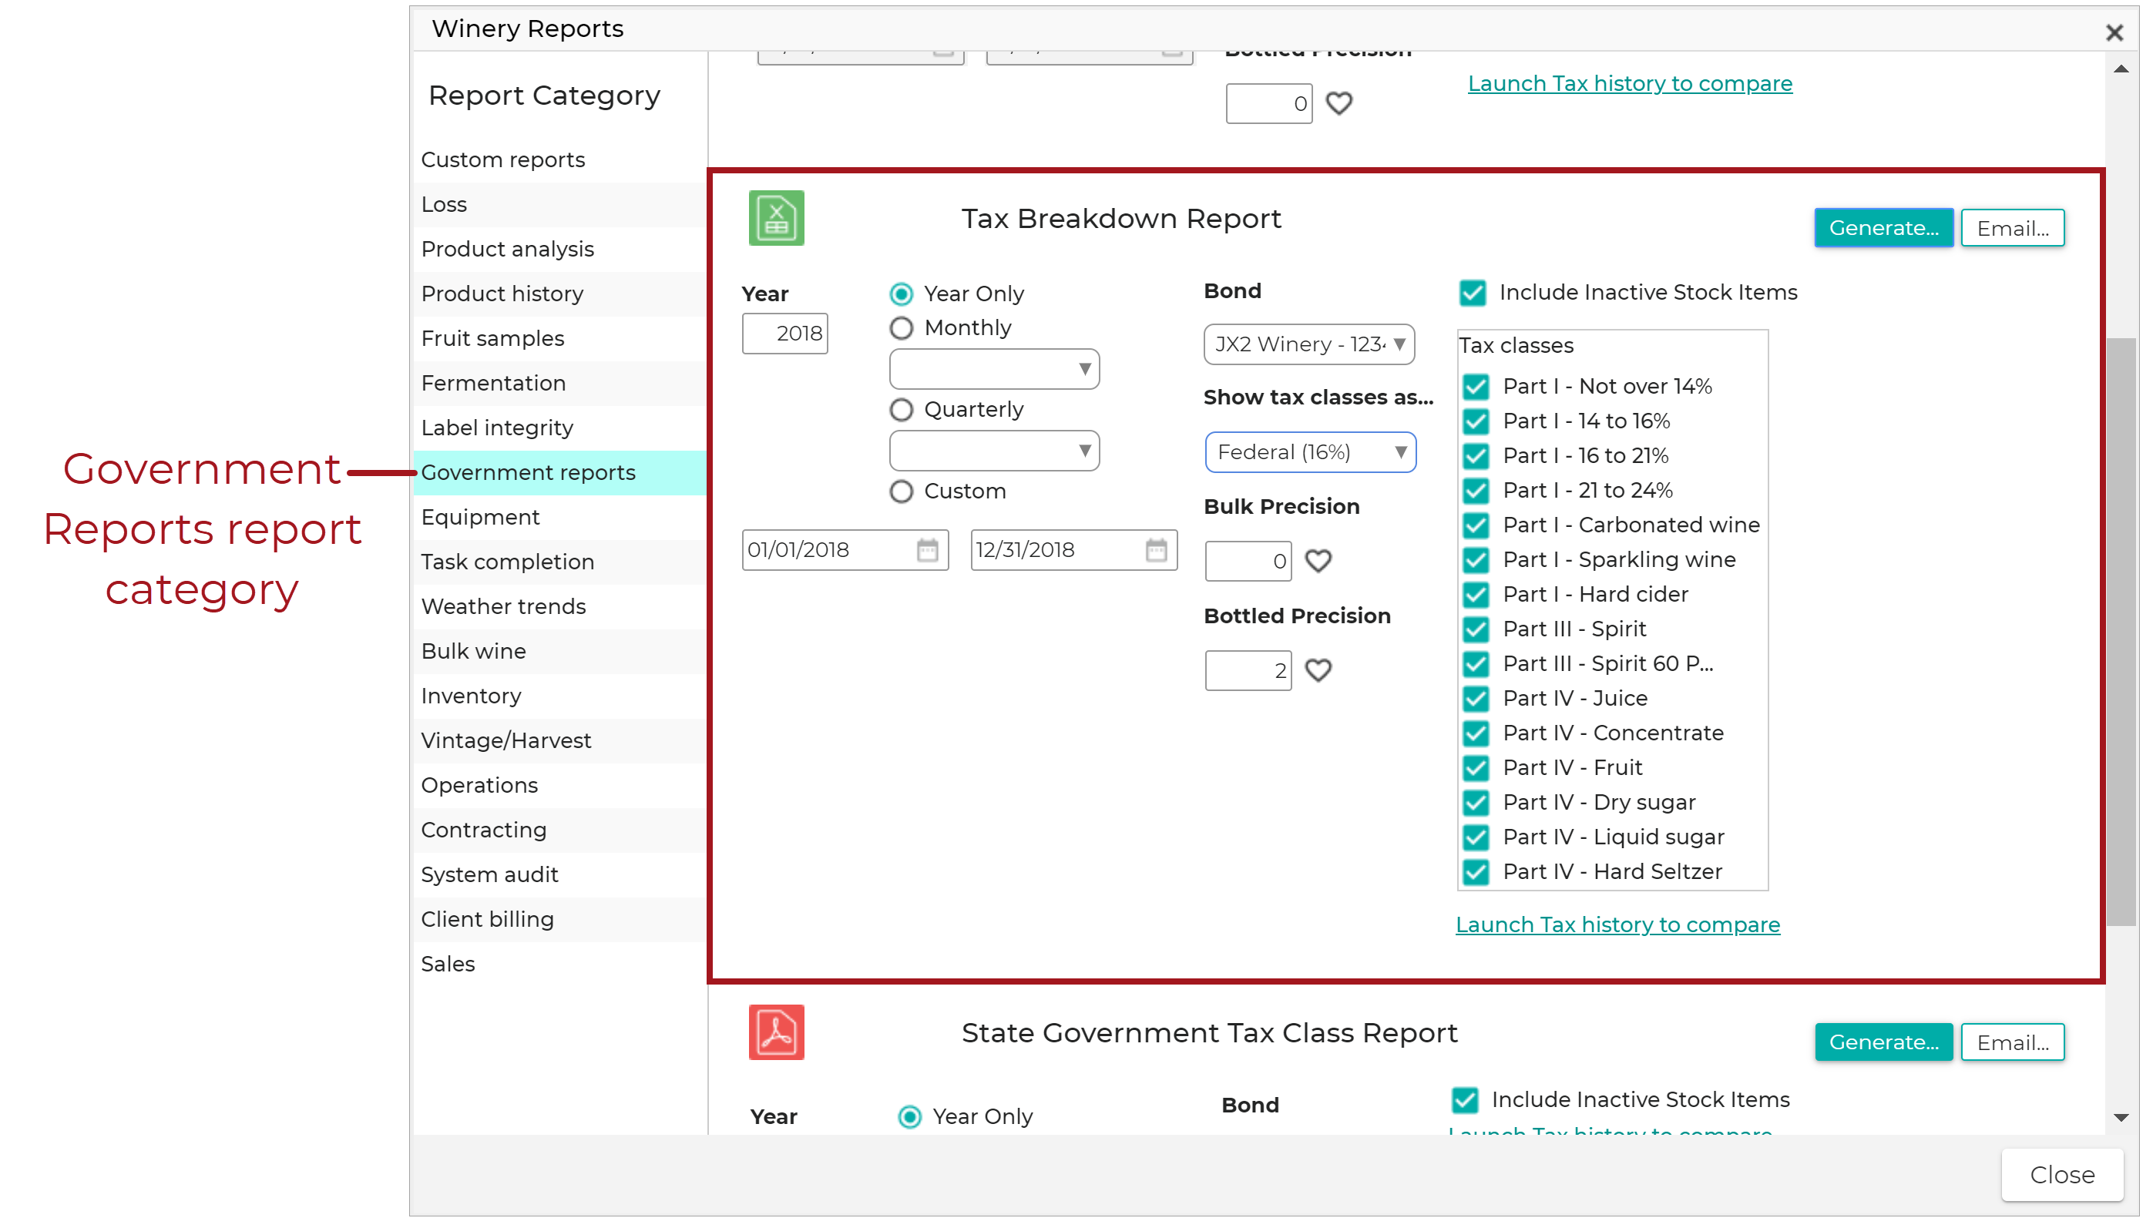Open the Quarterly period dropdown
This screenshot has width=2153, height=1228.
click(994, 451)
